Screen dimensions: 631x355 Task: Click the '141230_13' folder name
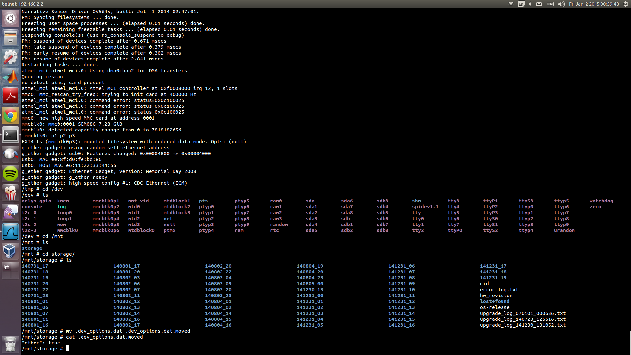[310, 290]
